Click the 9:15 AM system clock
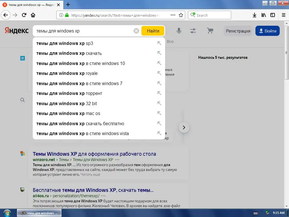The height and width of the screenshot is (217, 289). [279, 213]
